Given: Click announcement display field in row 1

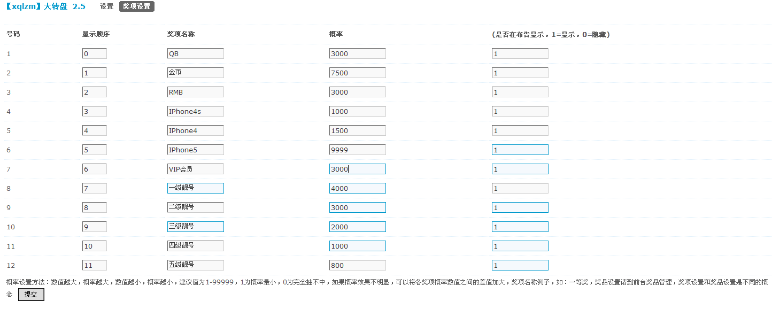Looking at the screenshot, I should pyautogui.click(x=520, y=53).
